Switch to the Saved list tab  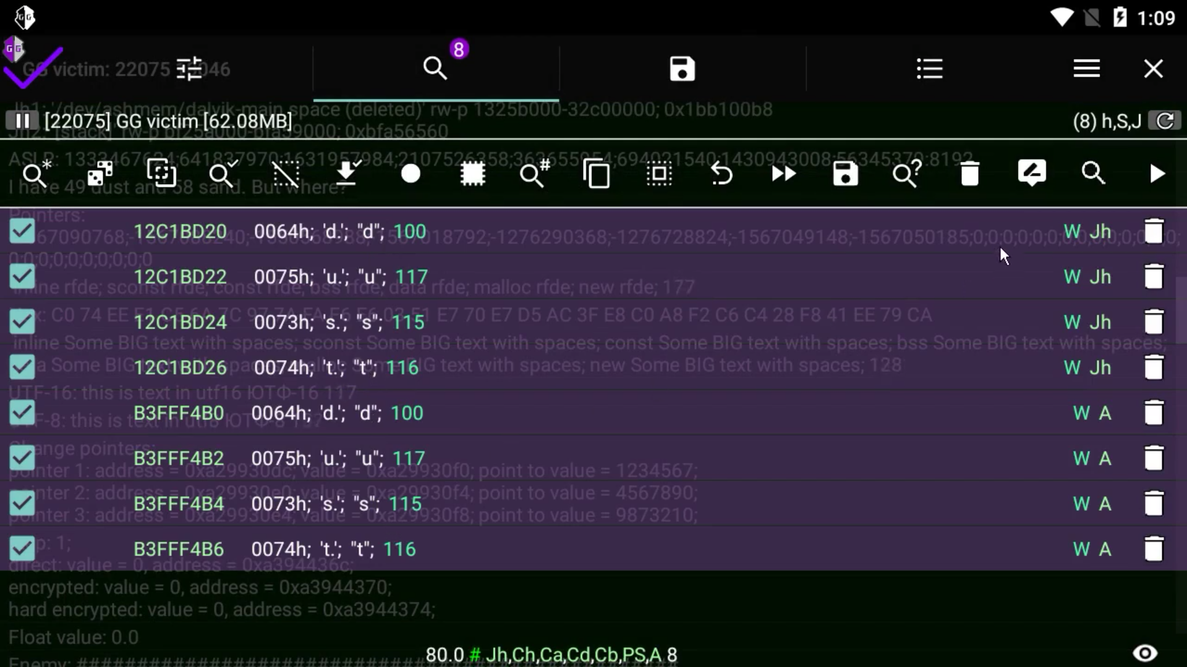683,69
